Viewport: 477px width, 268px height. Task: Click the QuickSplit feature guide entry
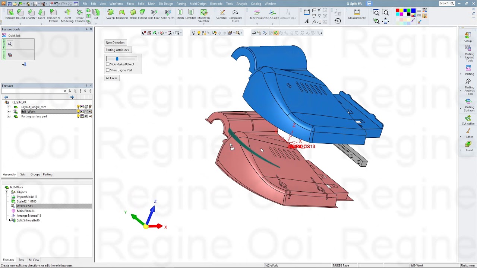[15, 36]
